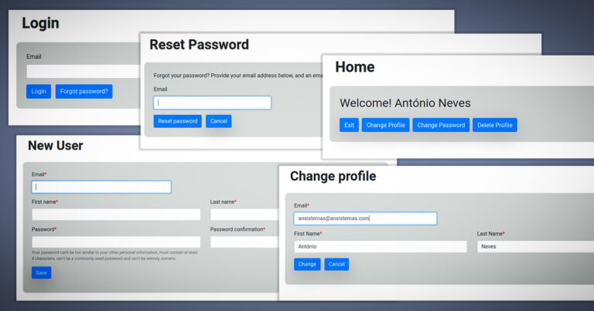The width and height of the screenshot is (594, 311).
Task: Click the 'Forgot your password? Provide your email' text
Action: tap(237, 76)
